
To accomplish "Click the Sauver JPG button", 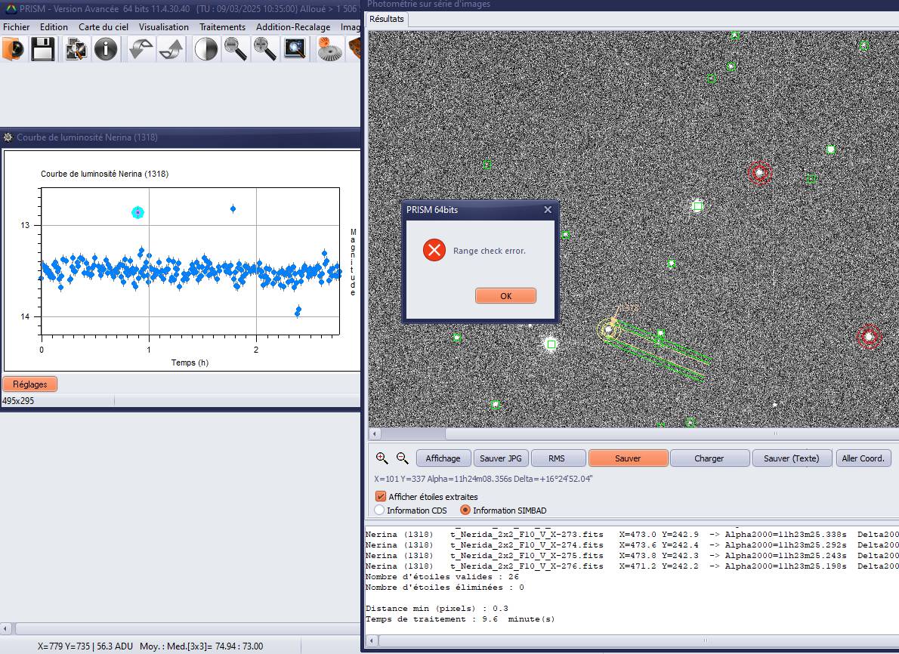I will (500, 458).
